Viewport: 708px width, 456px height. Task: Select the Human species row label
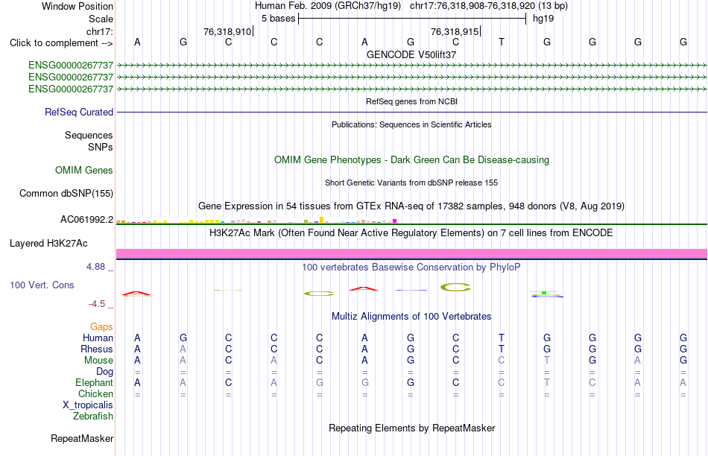coord(98,338)
